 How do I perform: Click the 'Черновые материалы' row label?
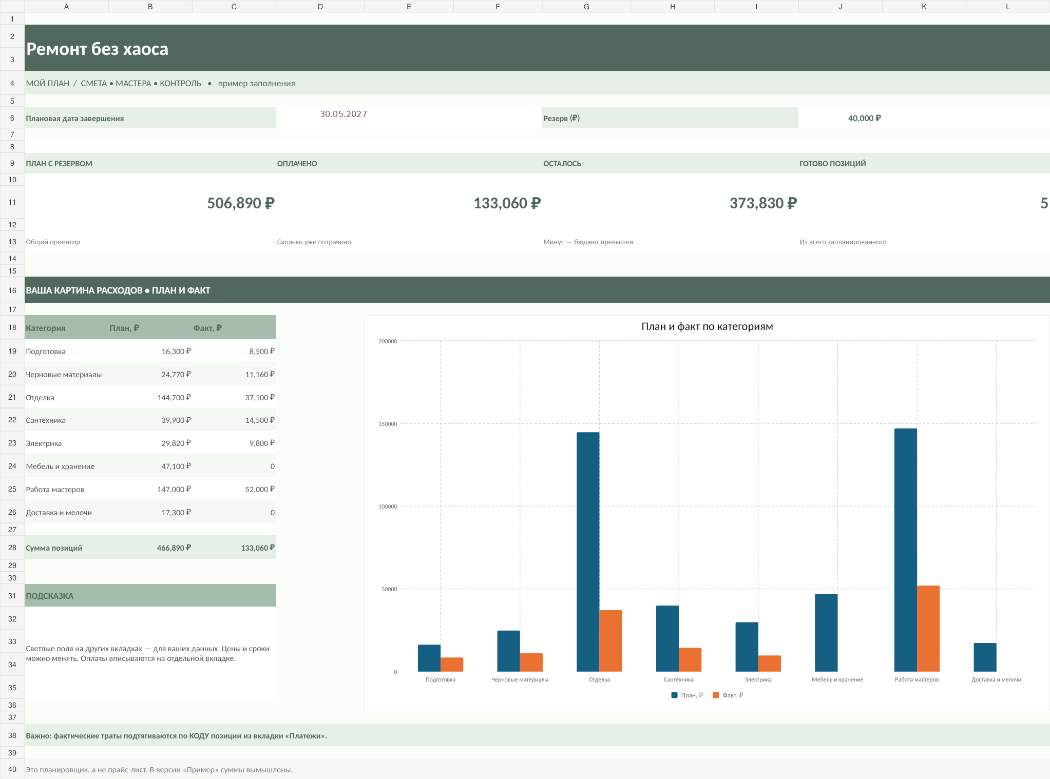click(64, 375)
